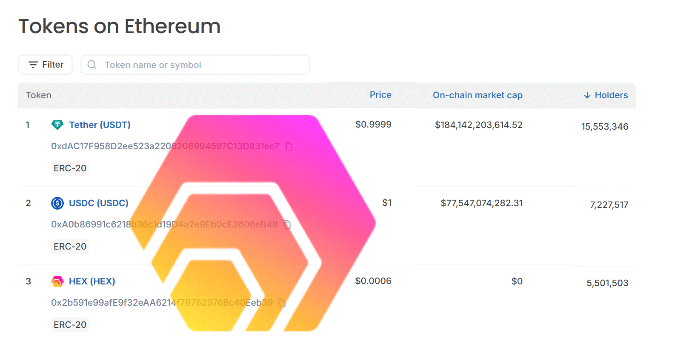Open the Filter options
689x338 pixels.
(x=46, y=65)
